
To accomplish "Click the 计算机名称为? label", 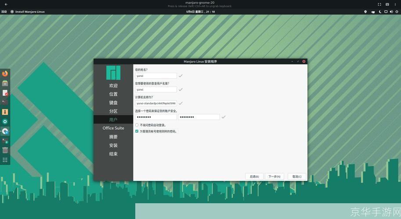I will (144, 97).
